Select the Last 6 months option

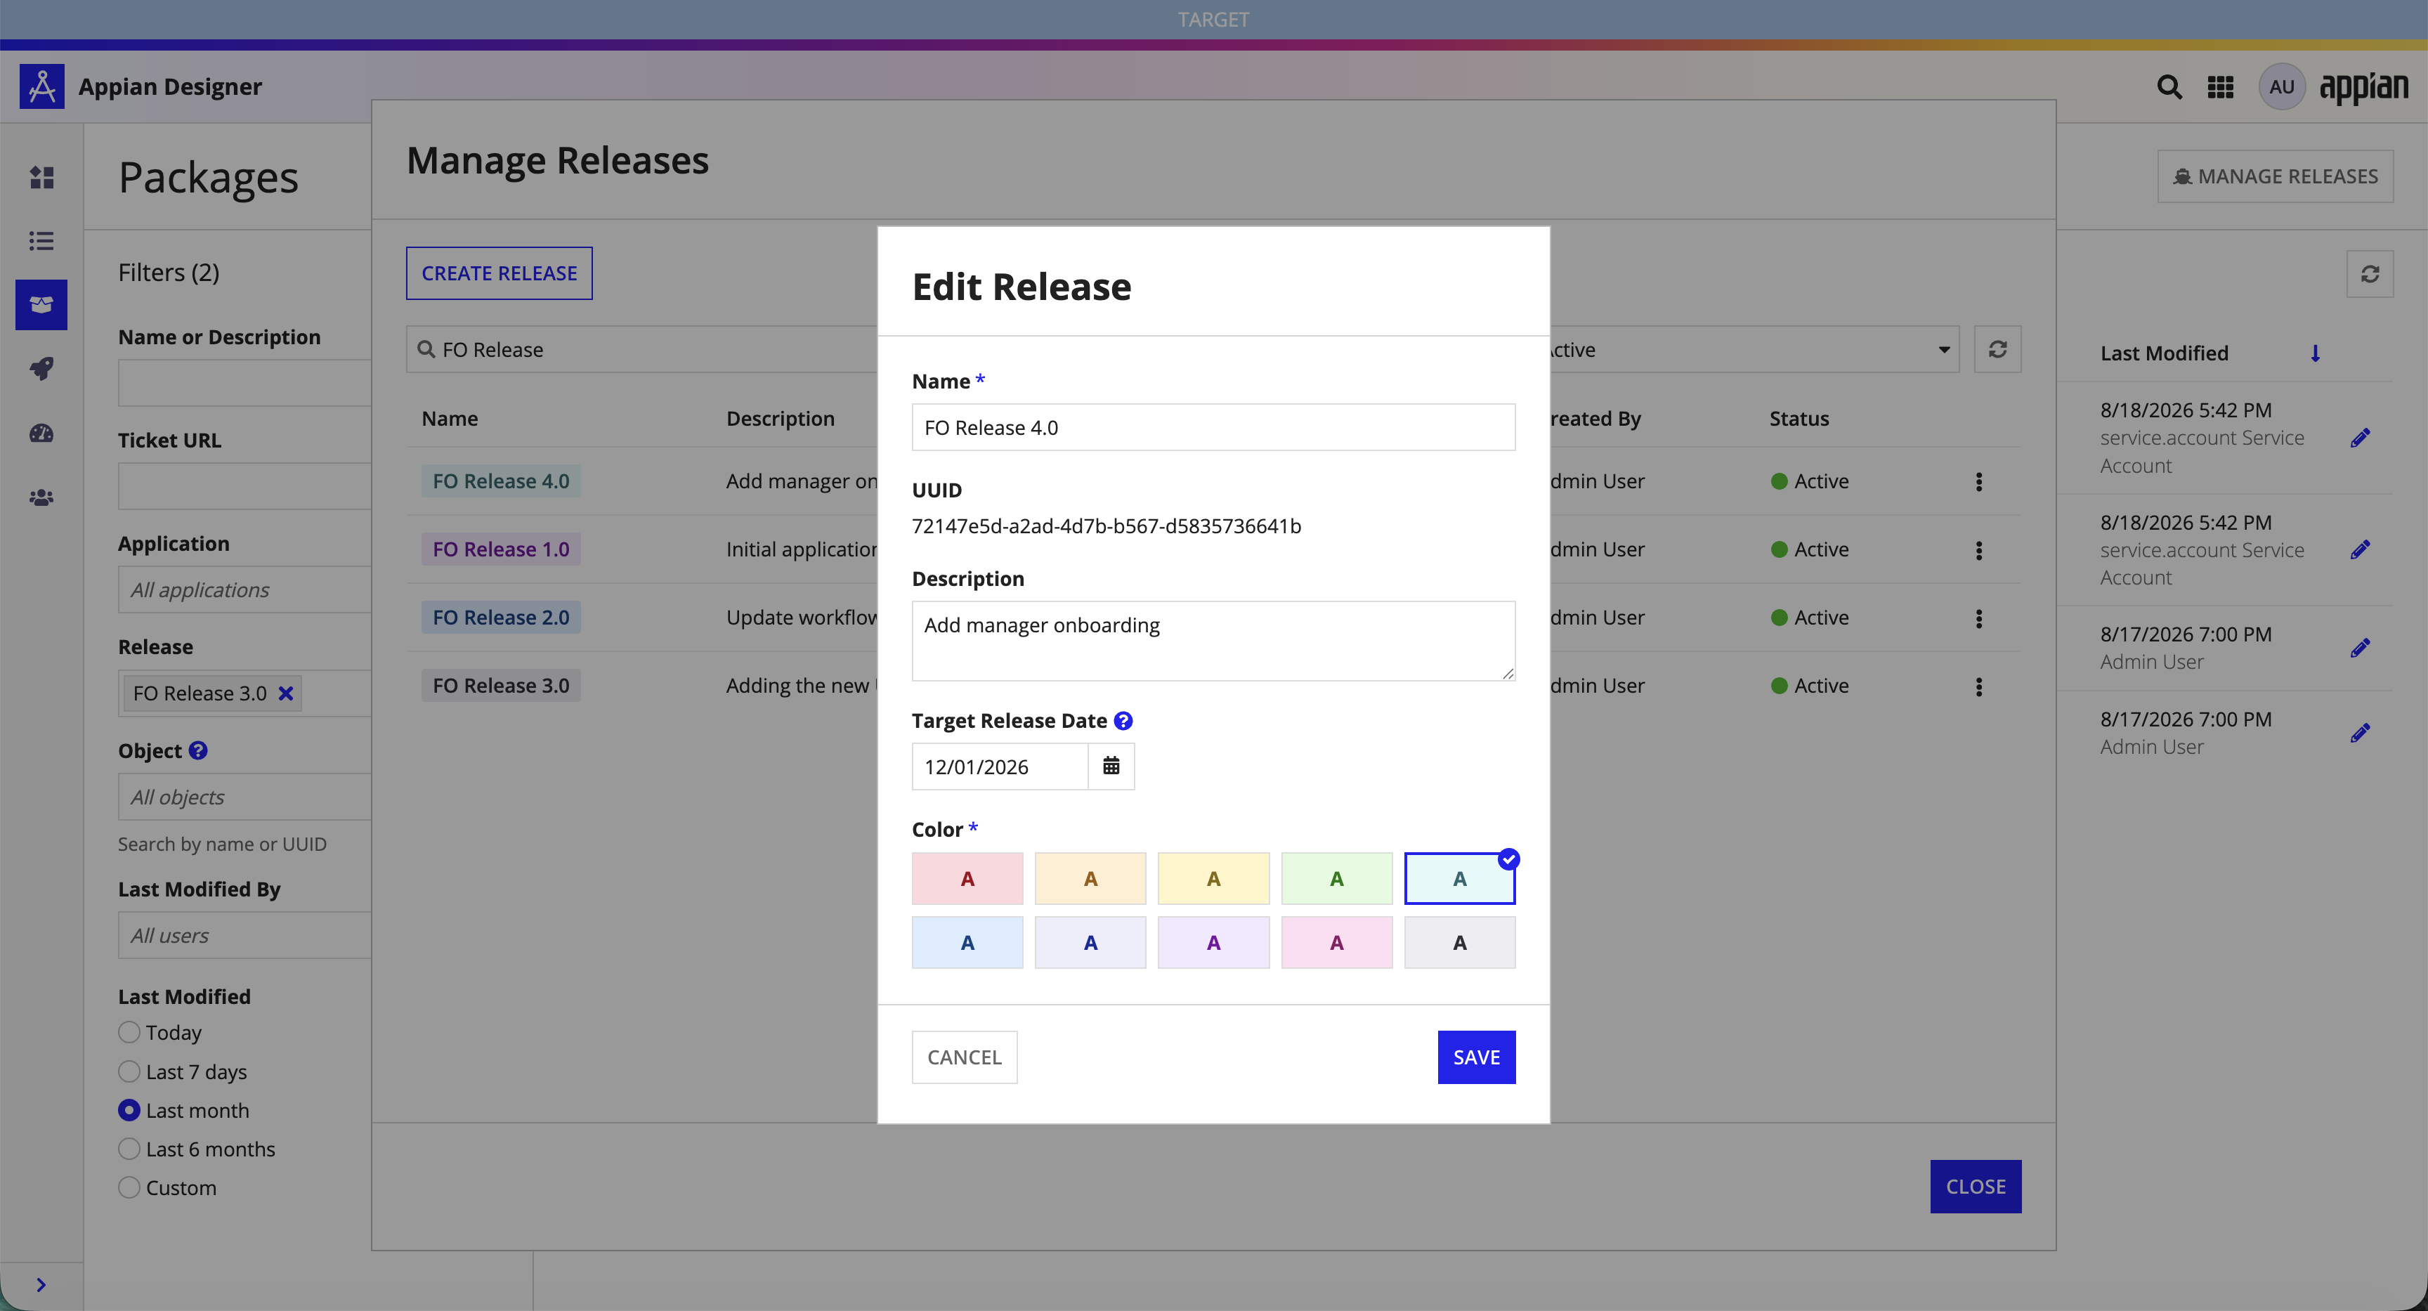129,1149
